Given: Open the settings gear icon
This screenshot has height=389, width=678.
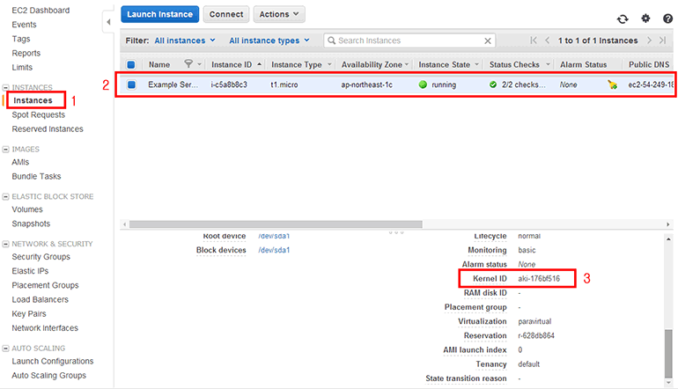Looking at the screenshot, I should 645,18.
